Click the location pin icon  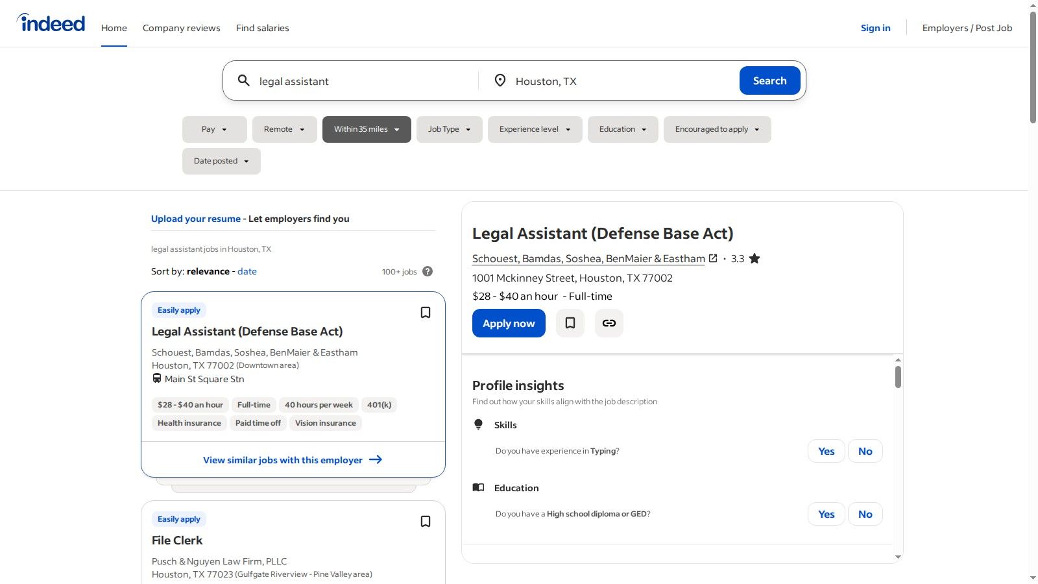click(500, 80)
